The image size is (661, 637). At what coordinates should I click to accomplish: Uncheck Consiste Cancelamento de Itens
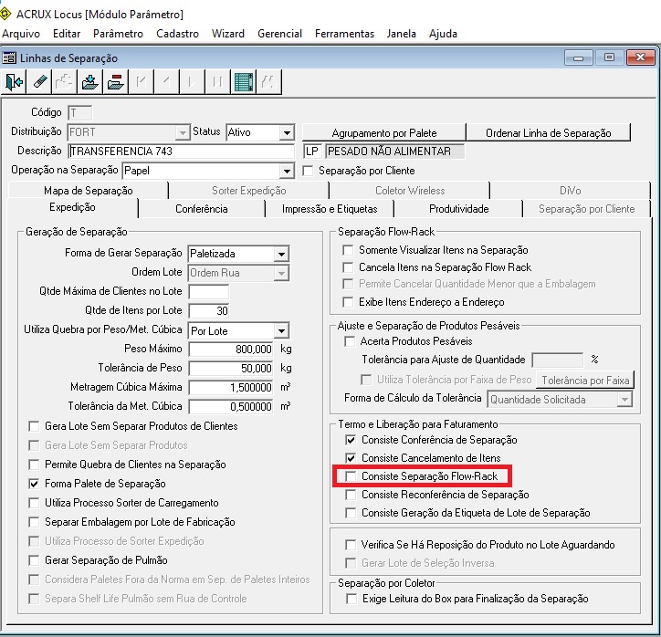click(x=351, y=458)
